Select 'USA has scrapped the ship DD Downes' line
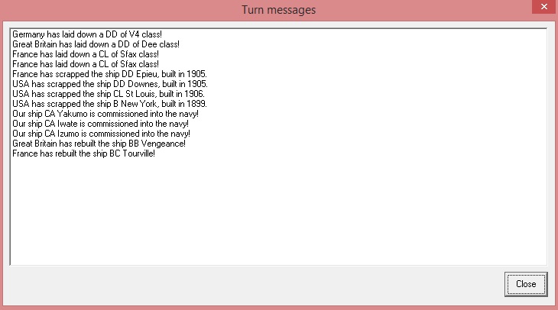The width and height of the screenshot is (558, 310). [x=110, y=84]
